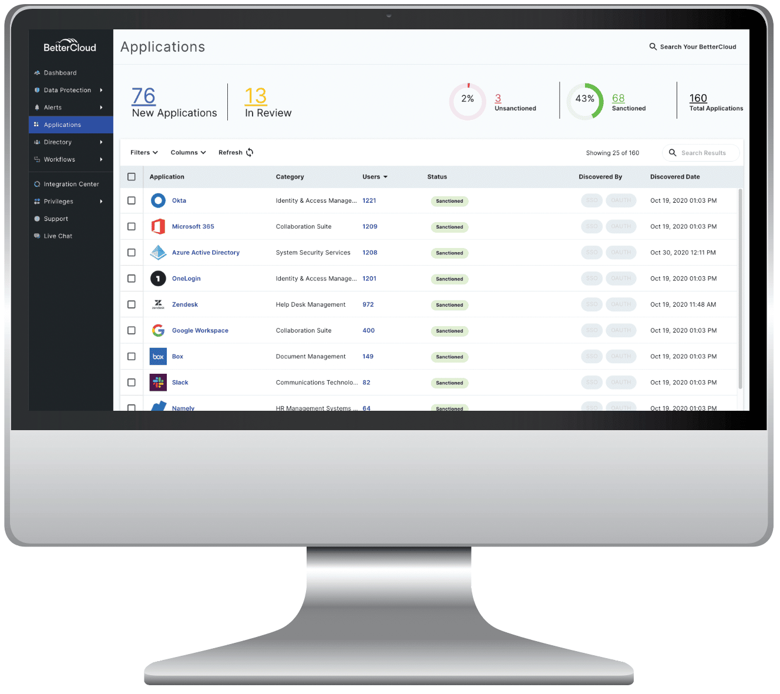780x694 pixels.
Task: Click the Search Results input field
Action: (701, 153)
